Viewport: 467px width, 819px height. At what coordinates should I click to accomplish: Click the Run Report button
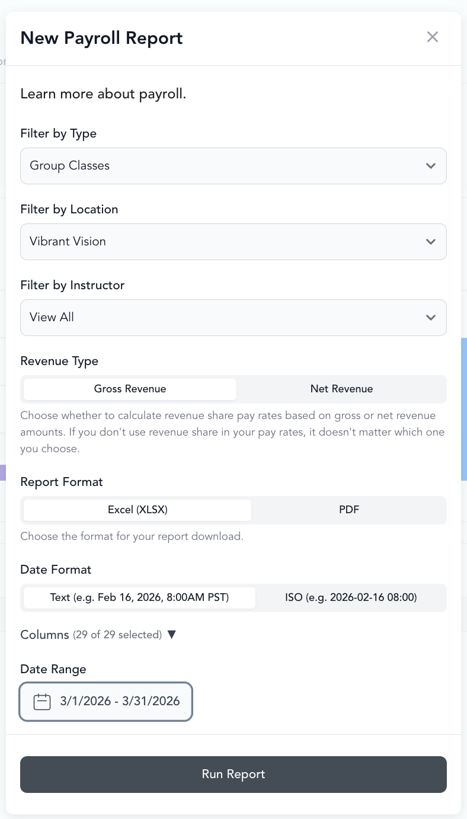click(233, 775)
